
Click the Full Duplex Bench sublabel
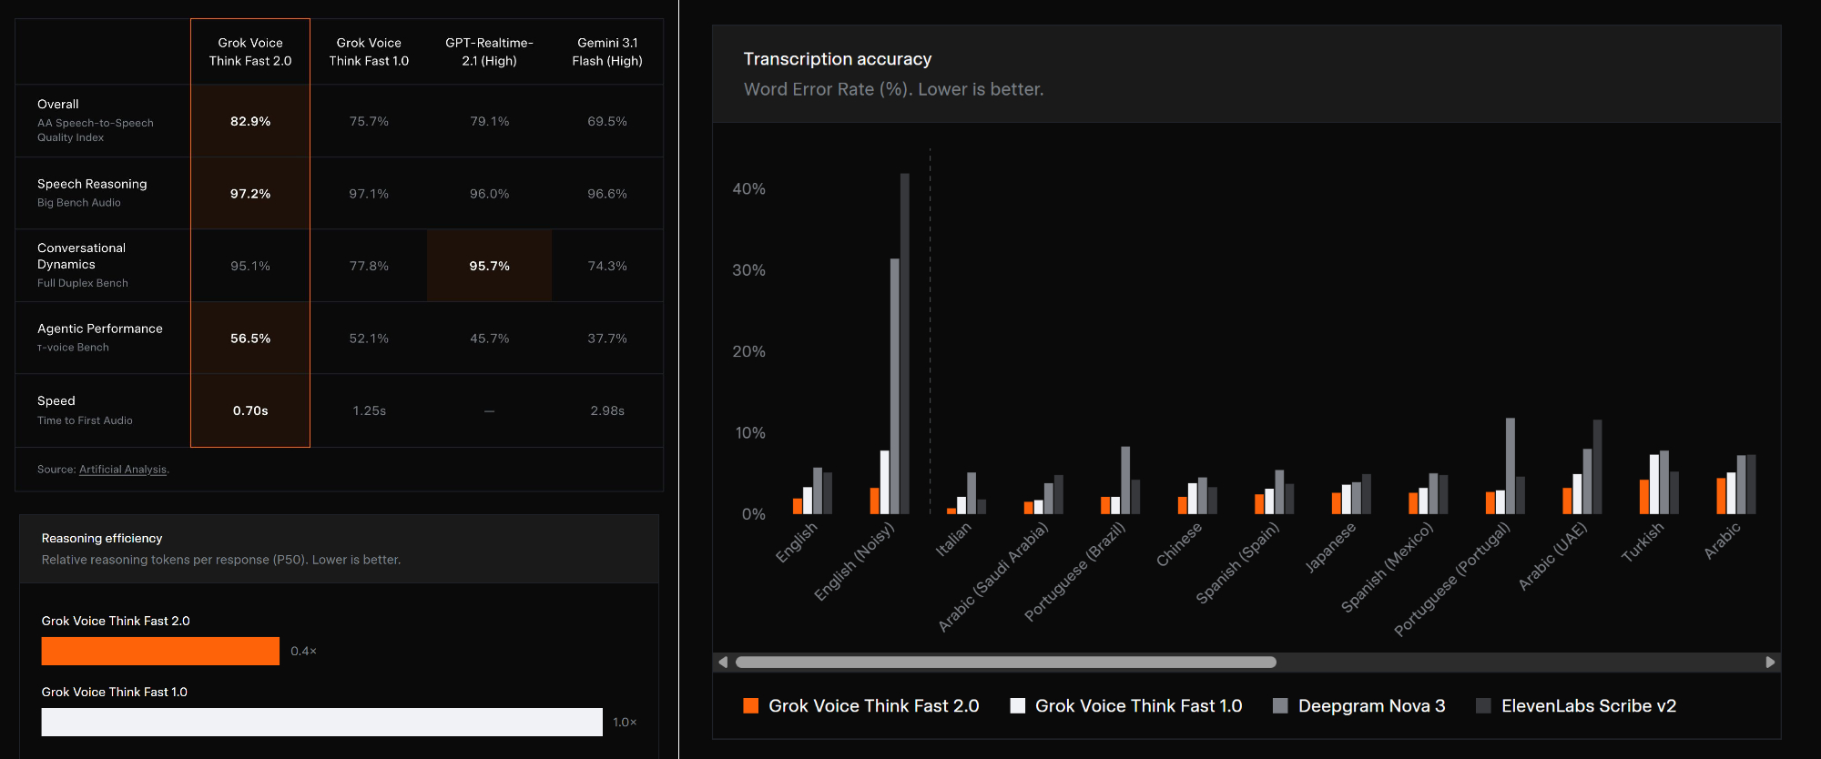(83, 284)
